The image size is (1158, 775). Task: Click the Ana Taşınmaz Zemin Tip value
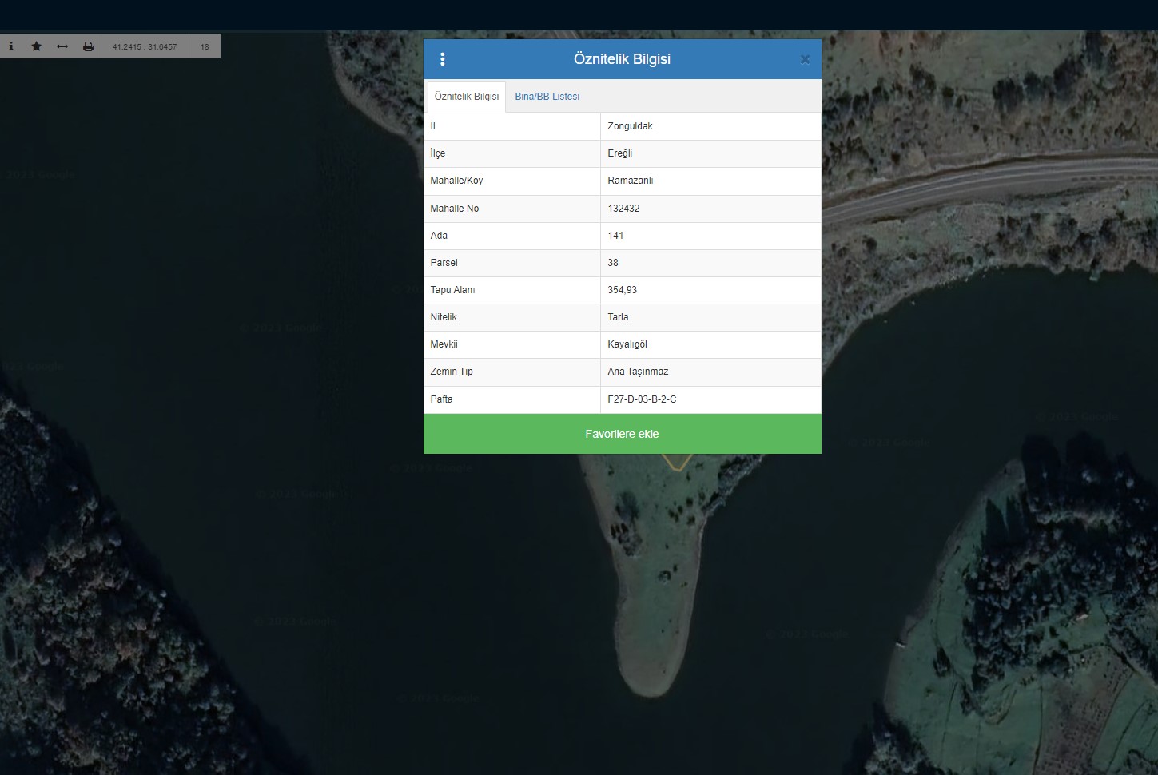638,372
